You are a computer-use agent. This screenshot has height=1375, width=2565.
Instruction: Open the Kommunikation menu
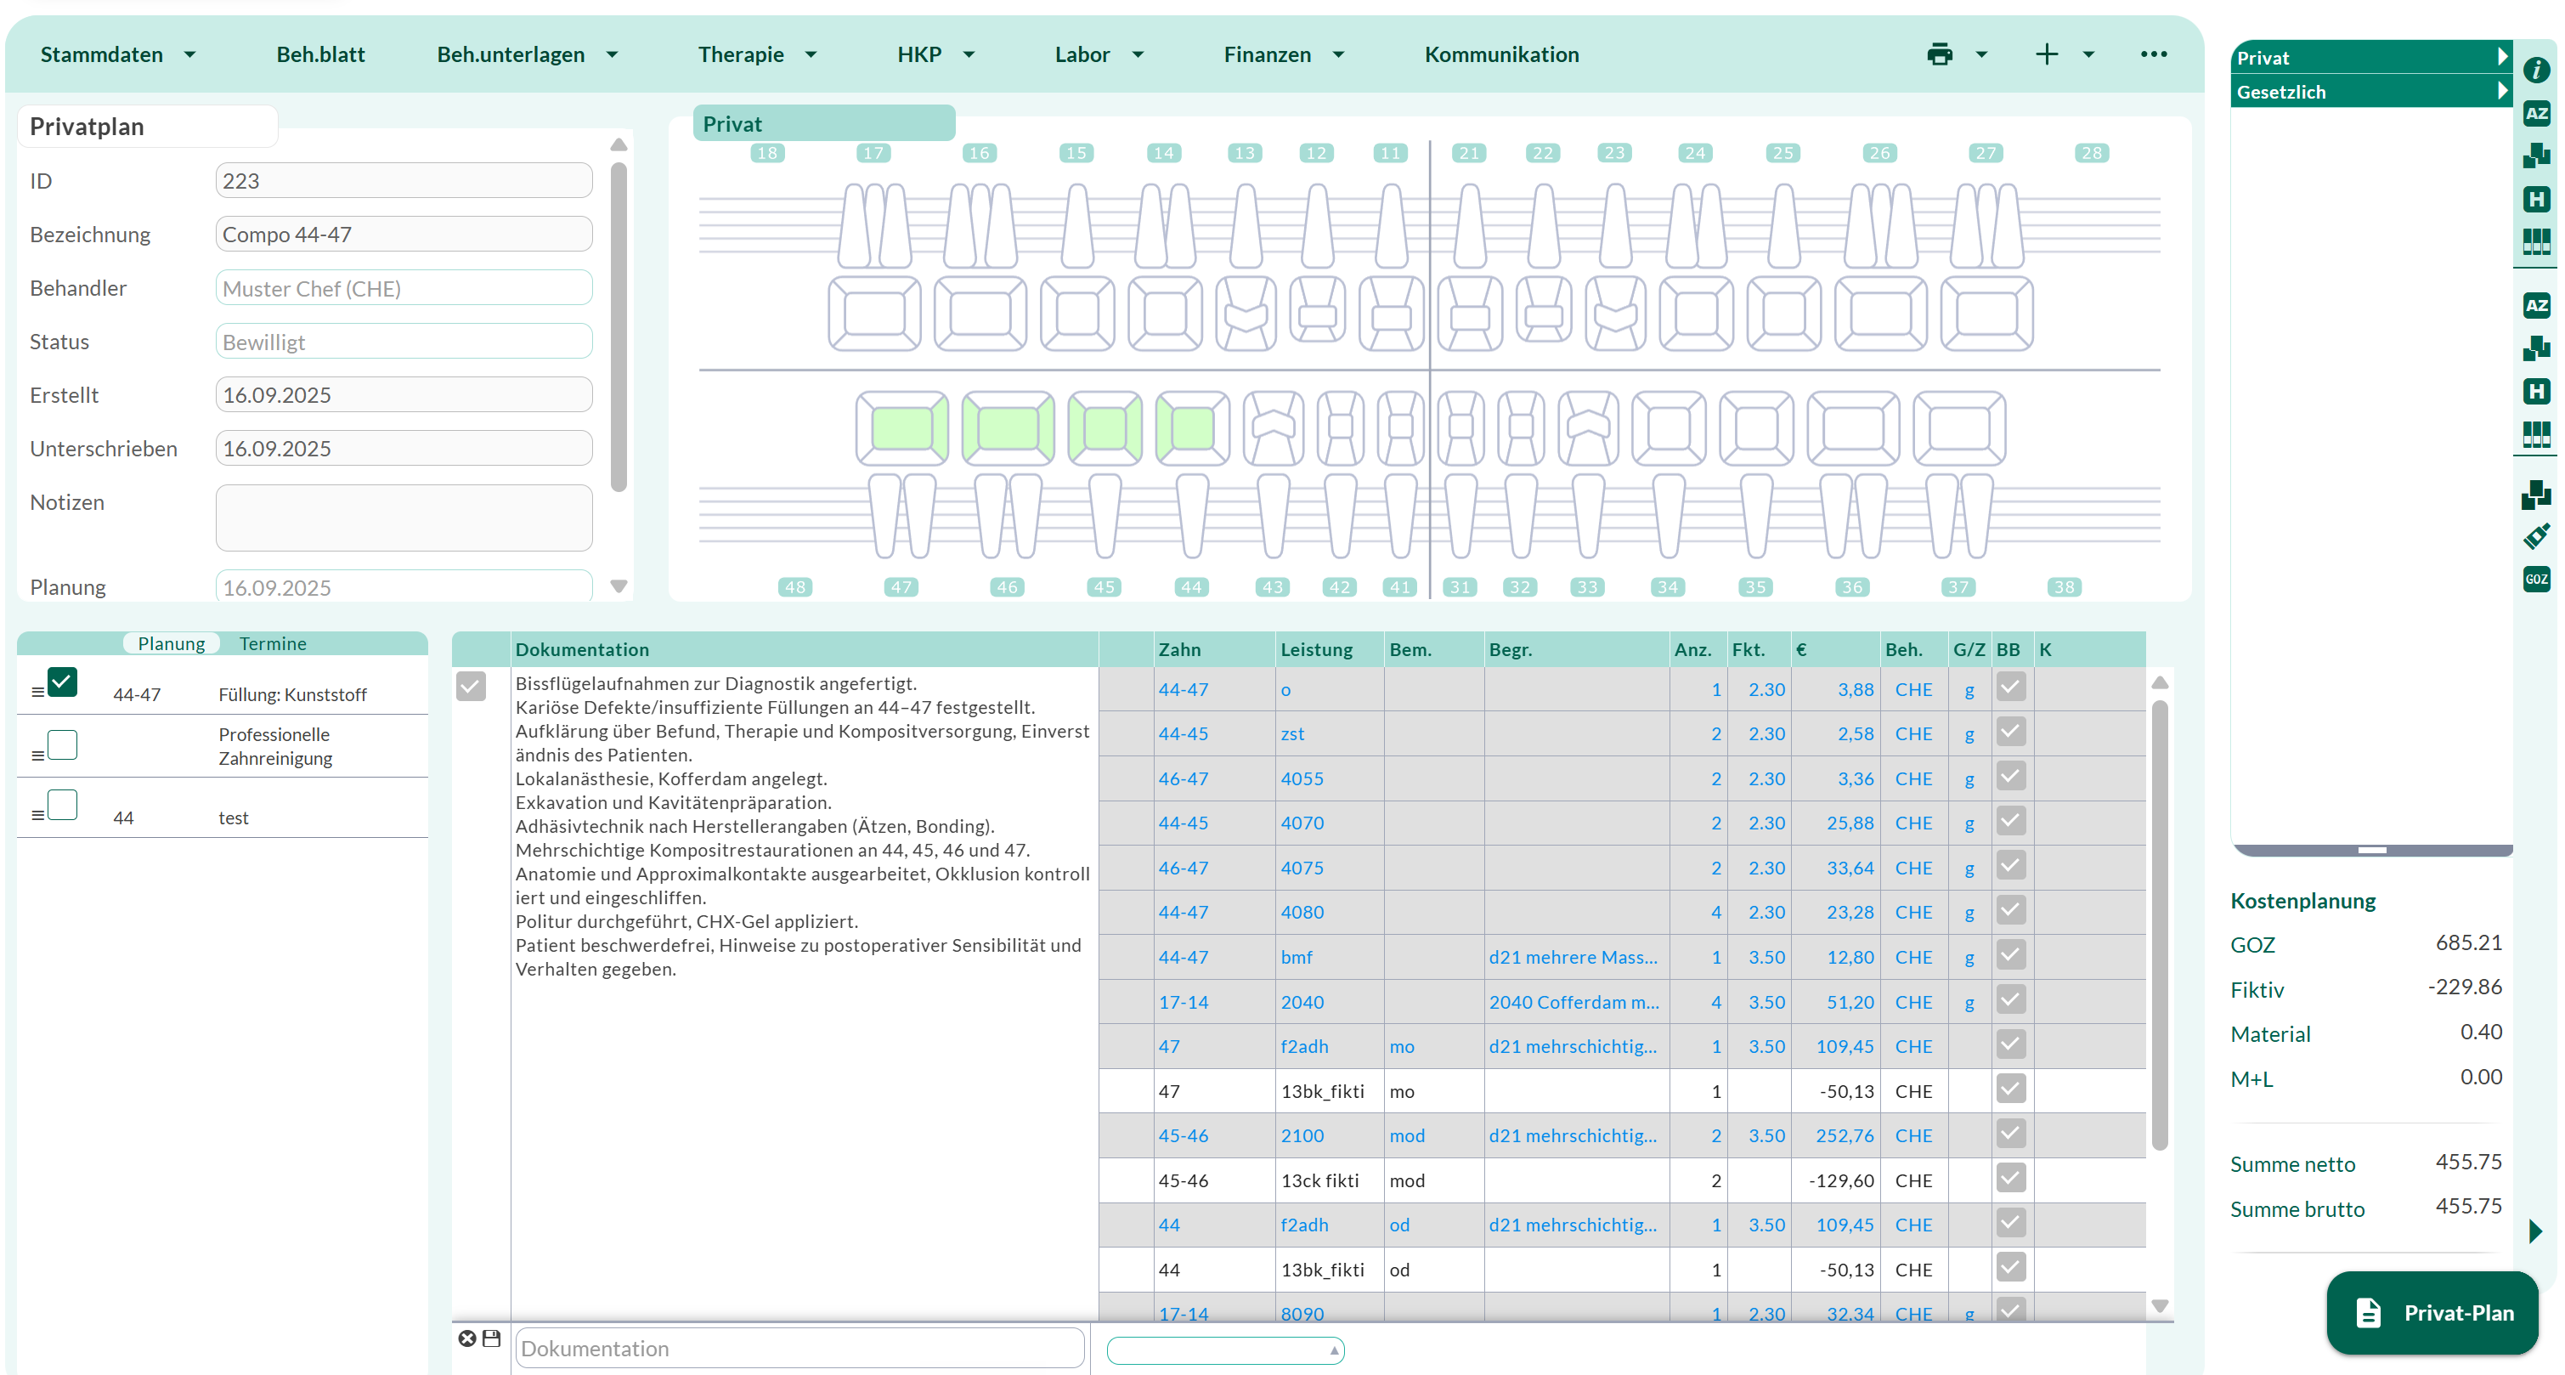[1500, 54]
